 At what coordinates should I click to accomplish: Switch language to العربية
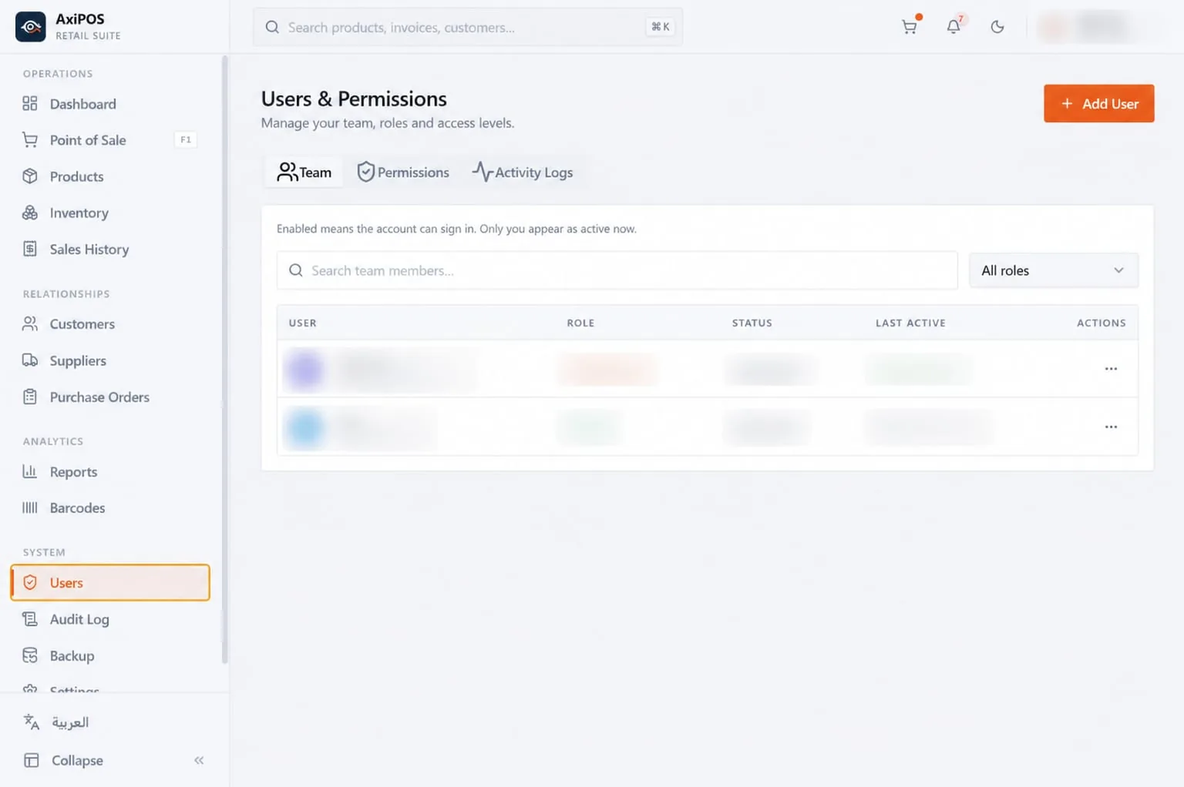click(x=70, y=722)
